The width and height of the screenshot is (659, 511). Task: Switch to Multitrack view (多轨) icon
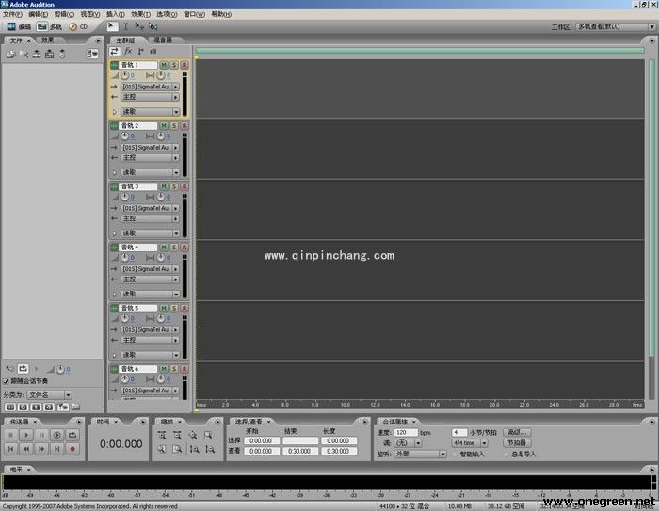(x=42, y=26)
